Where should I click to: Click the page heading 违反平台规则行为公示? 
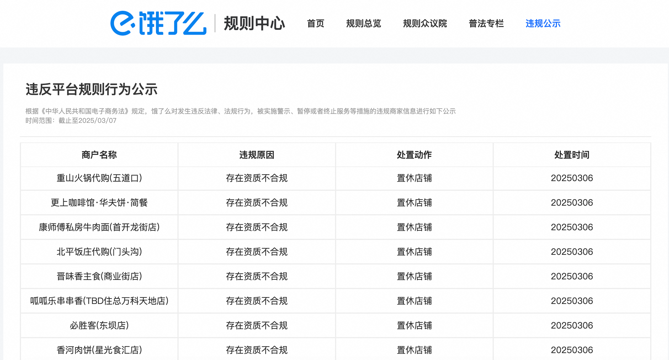coord(91,89)
